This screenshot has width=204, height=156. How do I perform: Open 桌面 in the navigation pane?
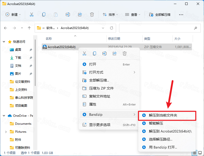pyautogui.click(x=18, y=50)
